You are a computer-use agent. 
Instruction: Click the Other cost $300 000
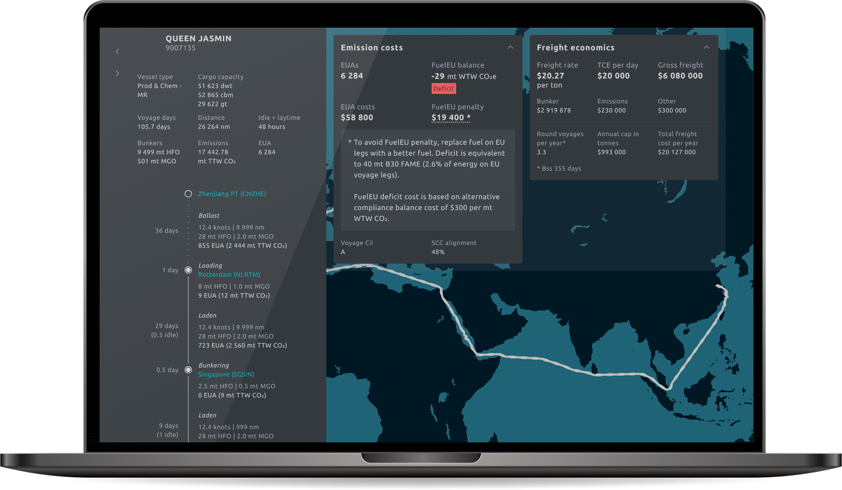click(x=672, y=110)
